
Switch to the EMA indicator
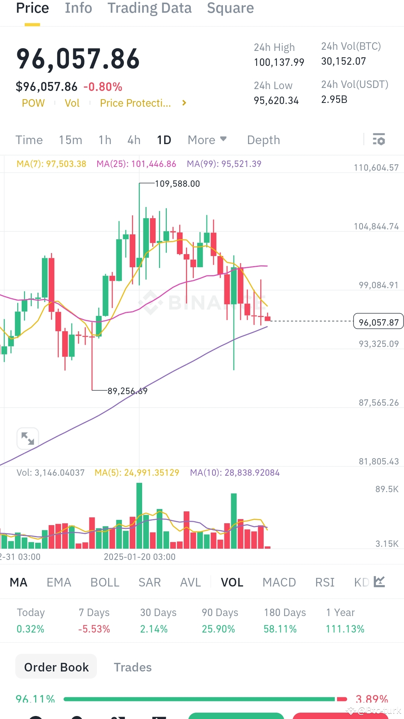59,582
